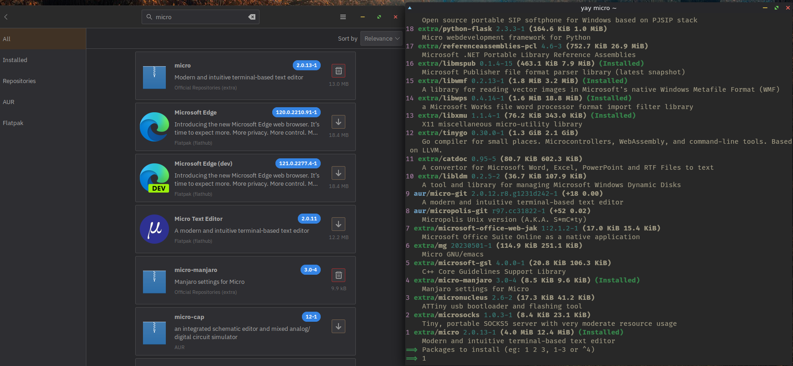
Task: Select the AUR category
Action: (43, 102)
